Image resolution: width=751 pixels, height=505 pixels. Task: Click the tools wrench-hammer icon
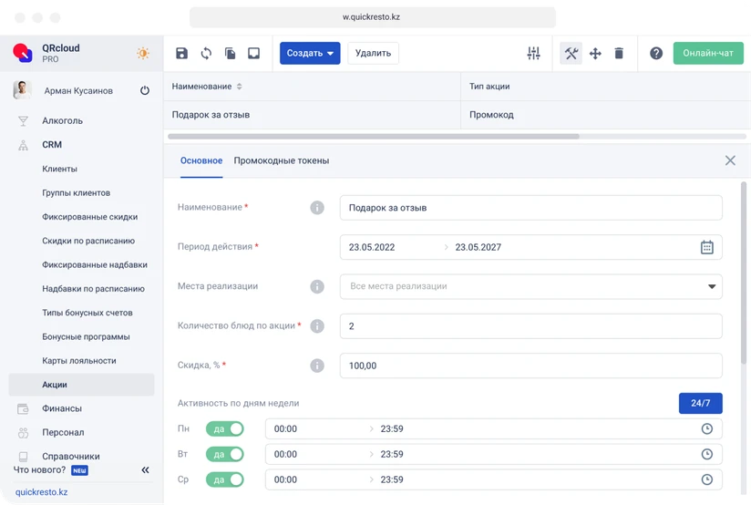(571, 54)
